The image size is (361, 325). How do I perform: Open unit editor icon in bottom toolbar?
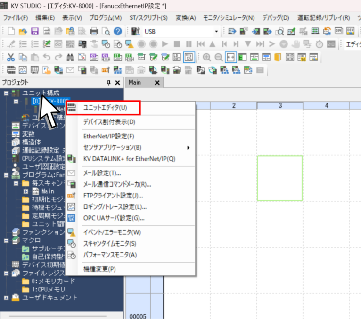click(11, 70)
